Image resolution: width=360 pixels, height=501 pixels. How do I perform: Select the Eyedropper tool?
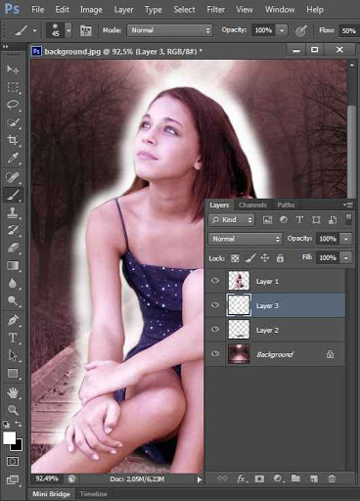(x=13, y=159)
